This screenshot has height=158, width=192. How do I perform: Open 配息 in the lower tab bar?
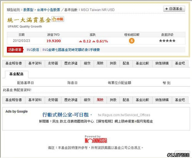click(126, 100)
